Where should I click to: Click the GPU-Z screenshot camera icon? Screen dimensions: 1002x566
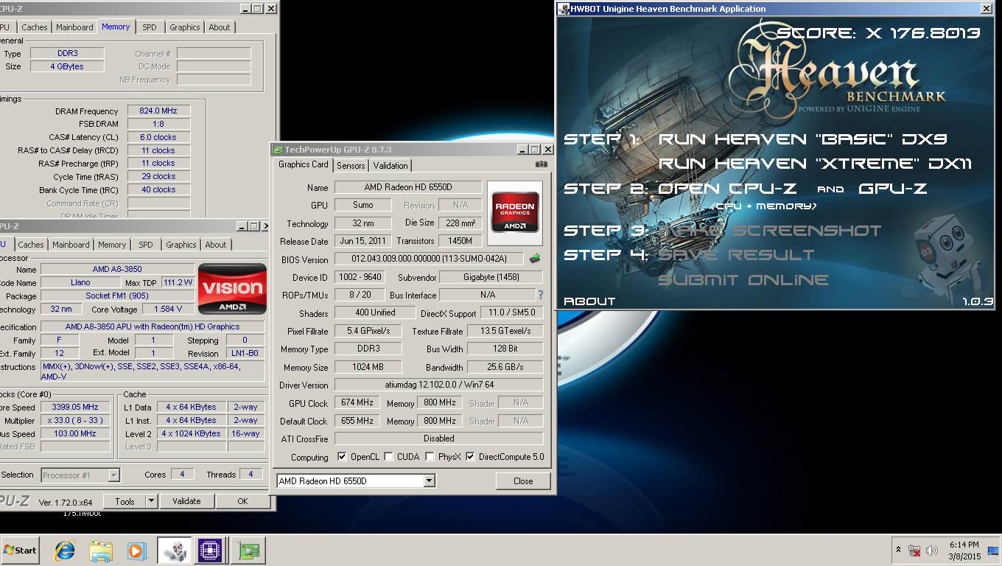pos(542,164)
